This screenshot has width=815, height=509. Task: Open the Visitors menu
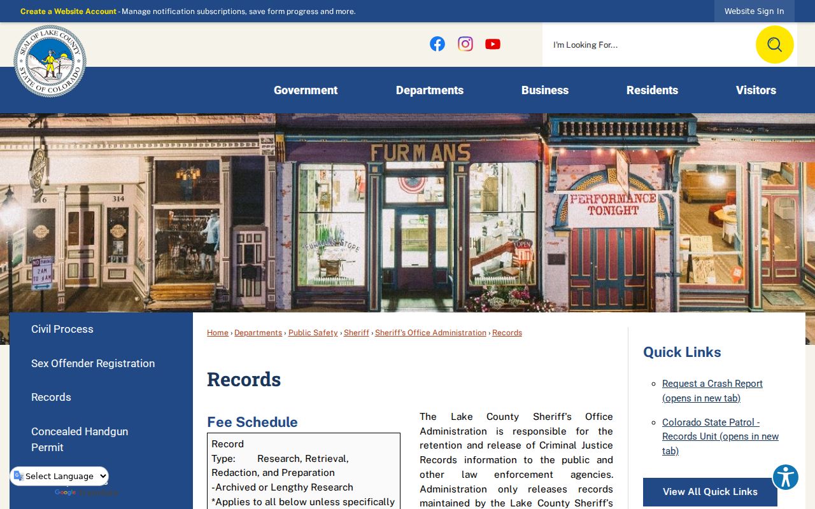coord(756,90)
